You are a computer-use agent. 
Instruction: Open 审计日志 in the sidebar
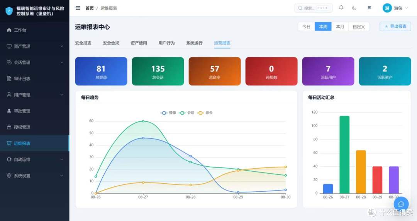(x=35, y=79)
